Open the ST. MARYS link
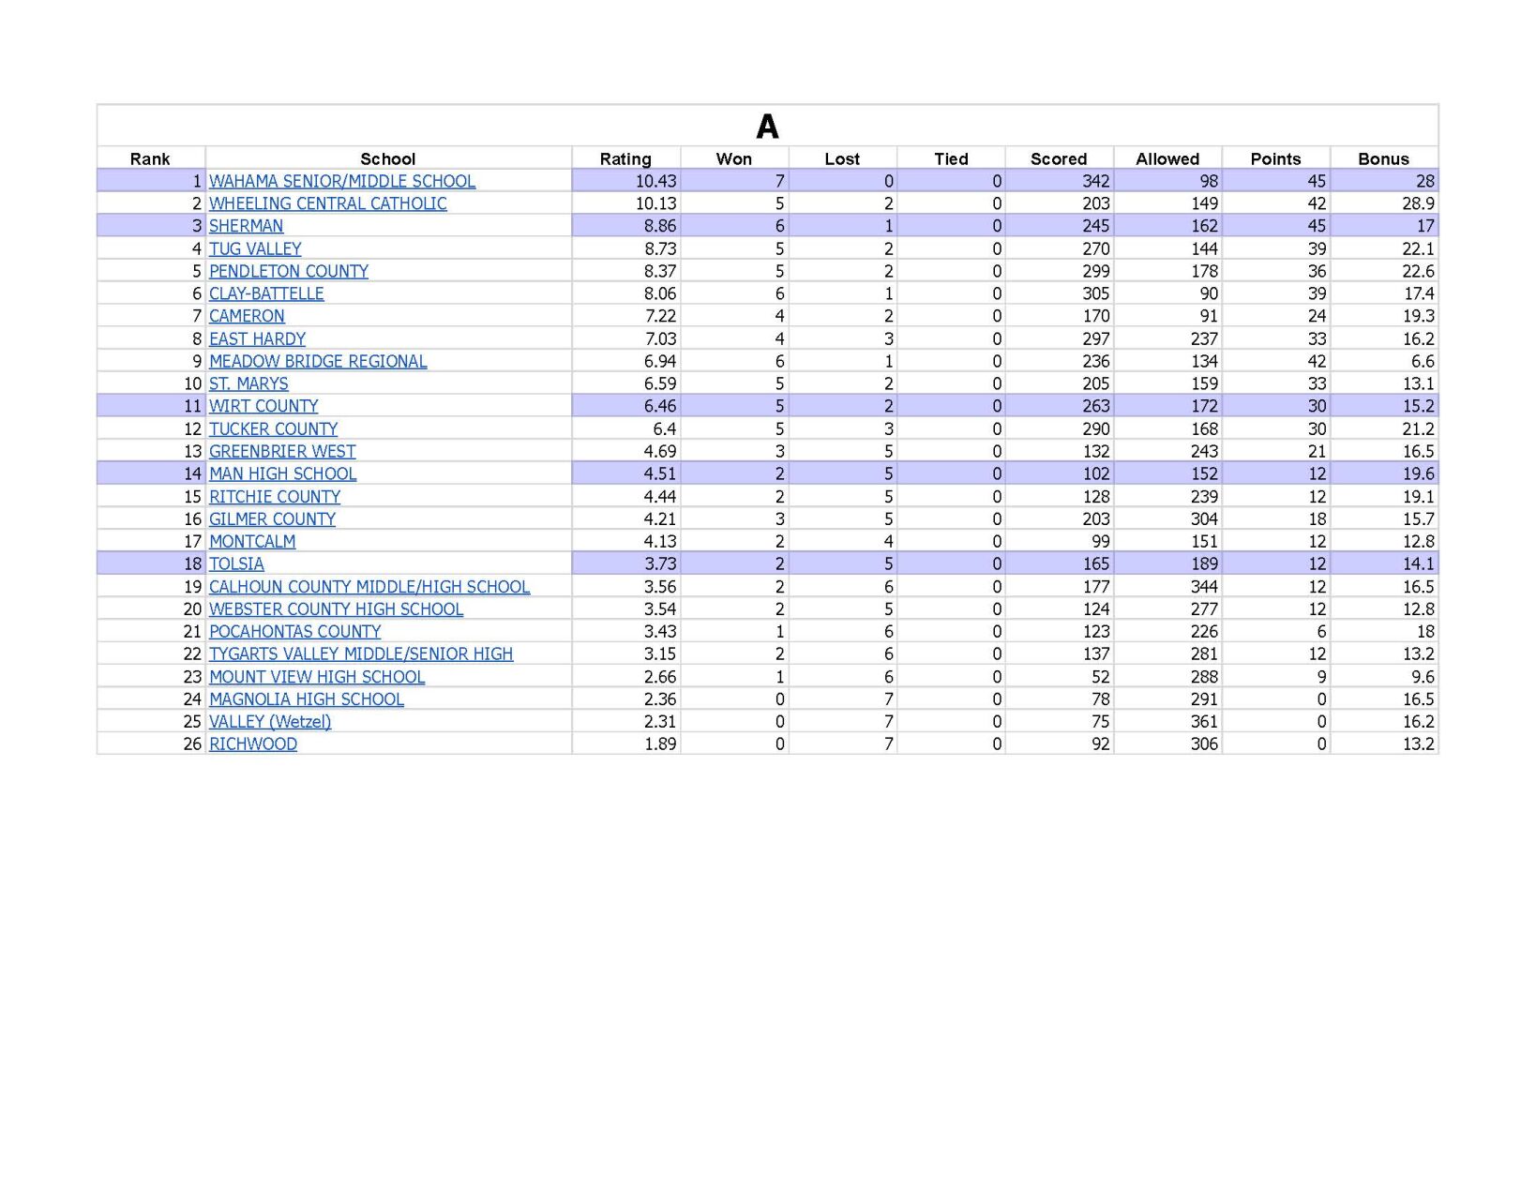Screen dimensions: 1536x1187 pyautogui.click(x=249, y=383)
